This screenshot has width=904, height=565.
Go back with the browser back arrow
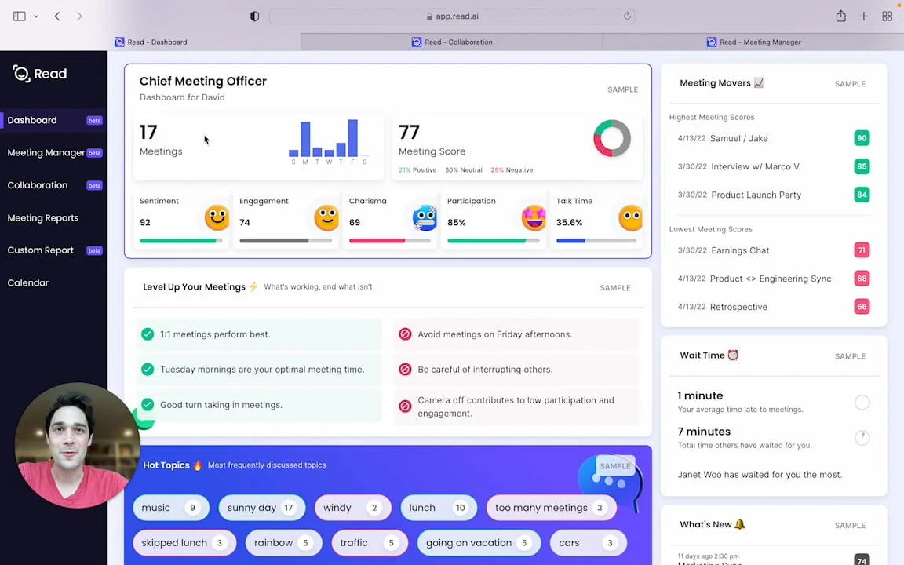pos(57,16)
